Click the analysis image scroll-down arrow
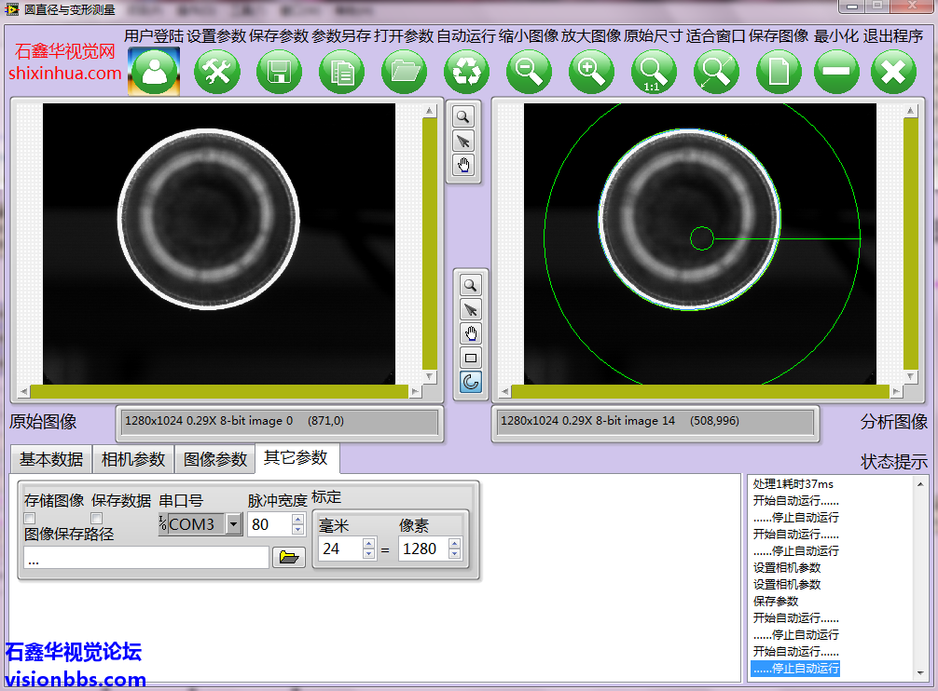 coord(910,377)
